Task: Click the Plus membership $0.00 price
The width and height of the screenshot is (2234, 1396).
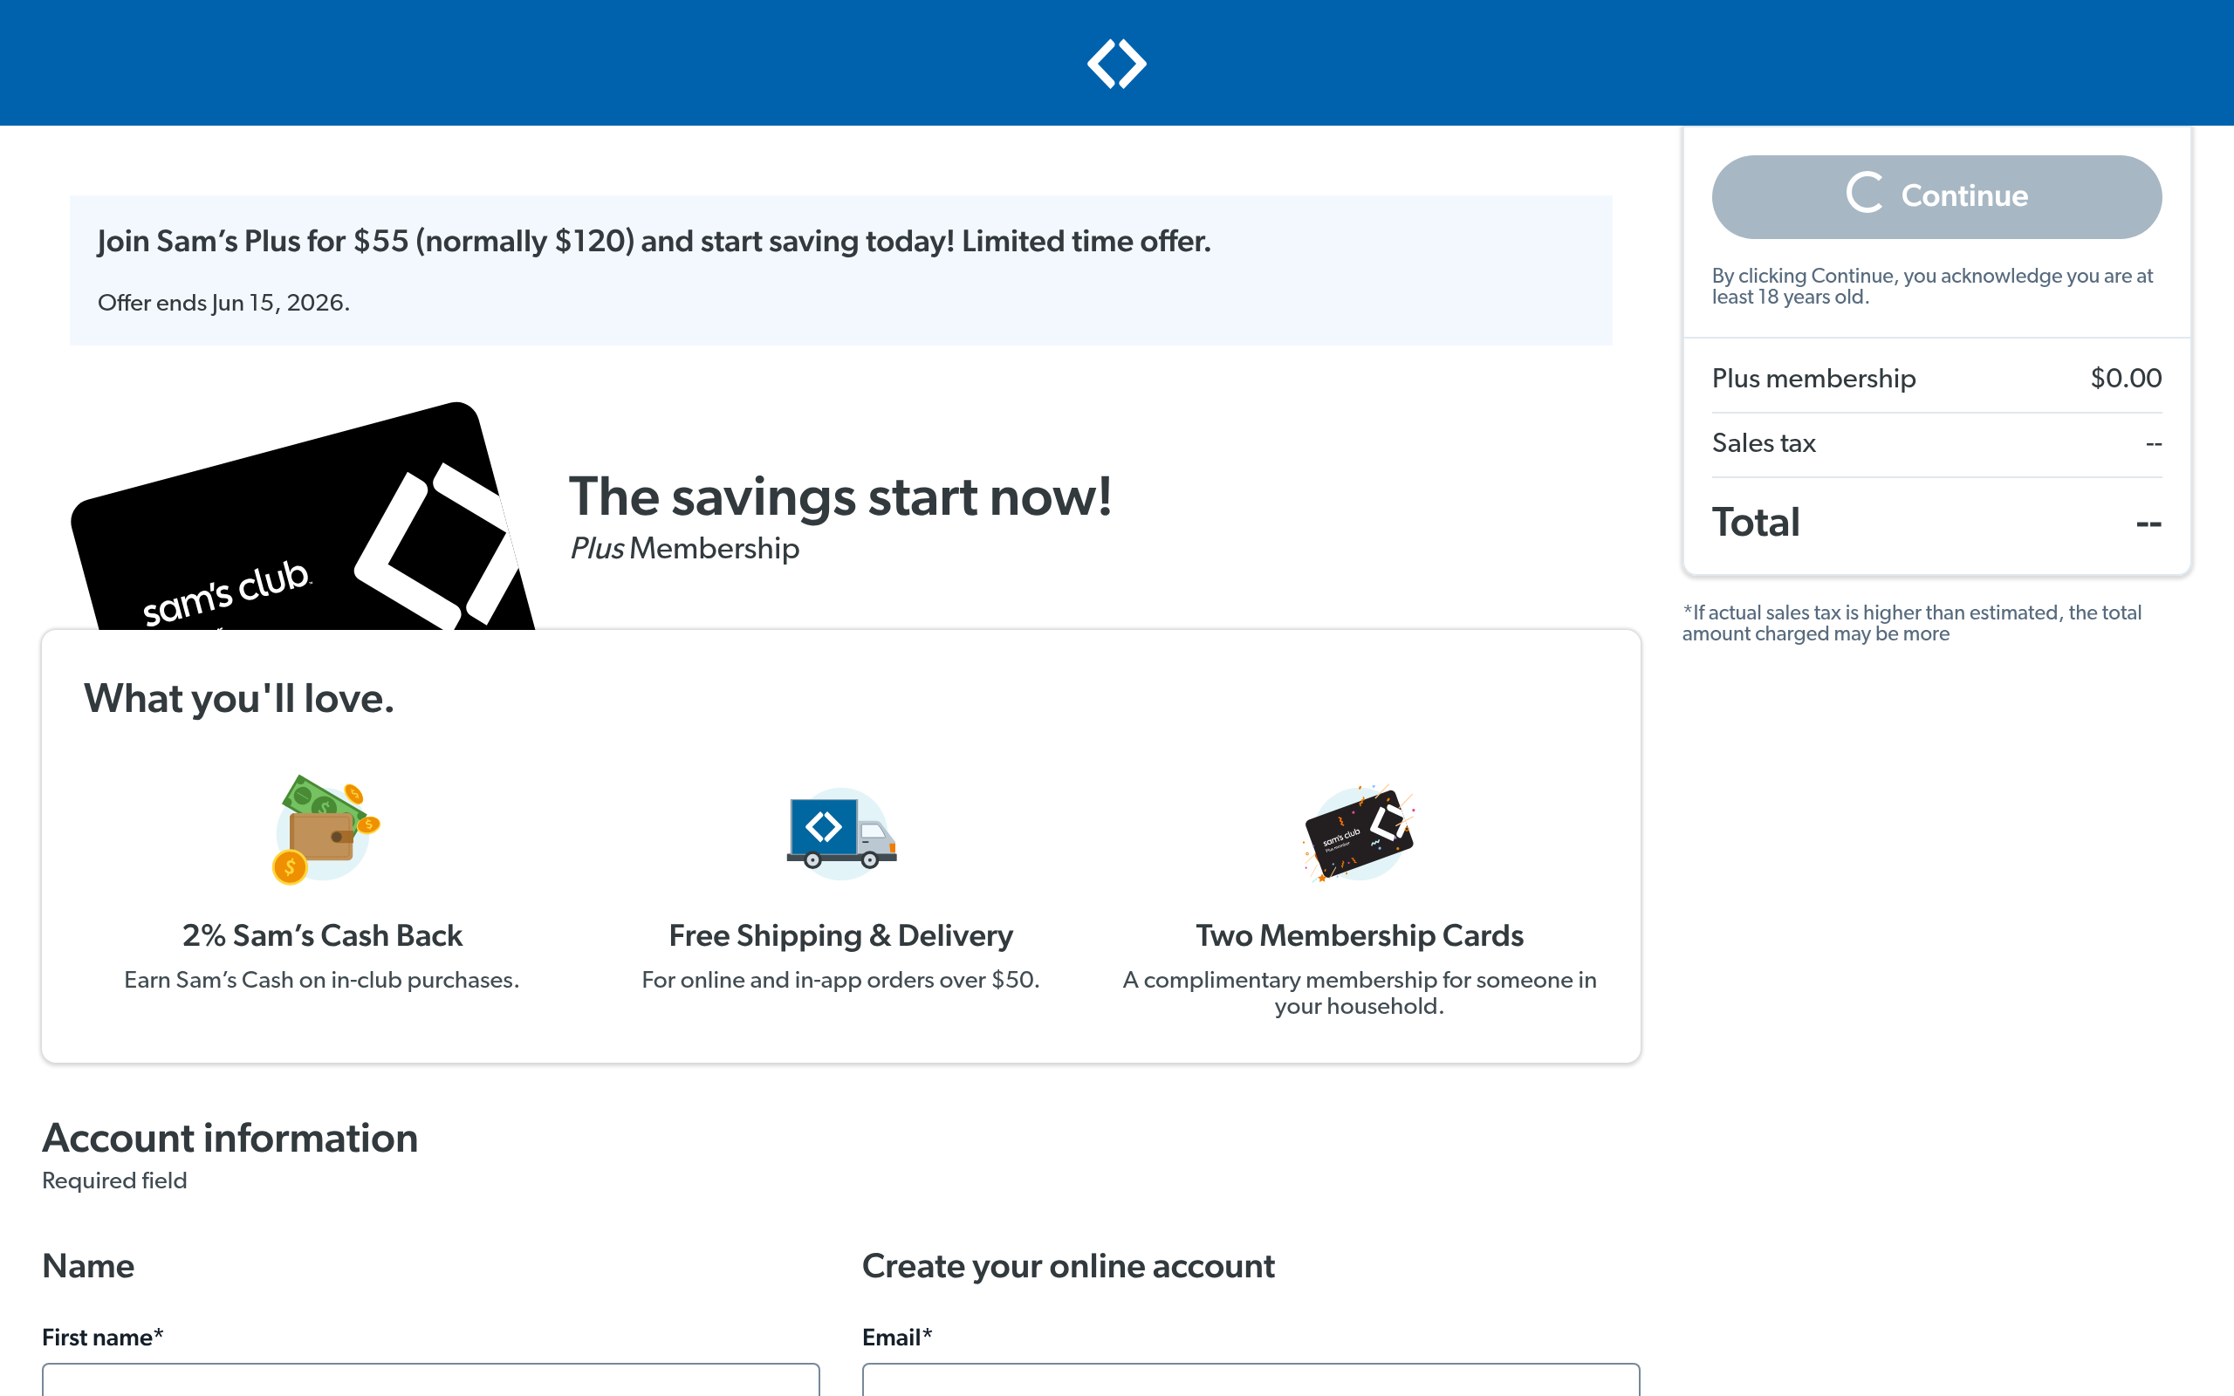Action: point(2126,378)
